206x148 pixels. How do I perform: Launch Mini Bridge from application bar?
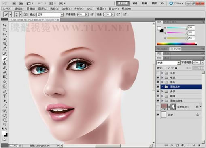(21, 3)
